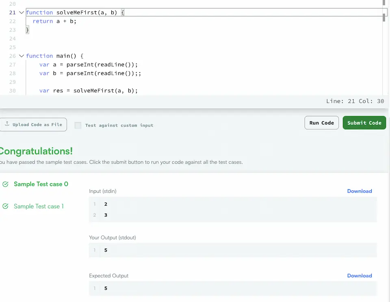This screenshot has width=390, height=302.
Task: Collapse the solveMeFirst function fold arrow
Action: click(x=22, y=13)
